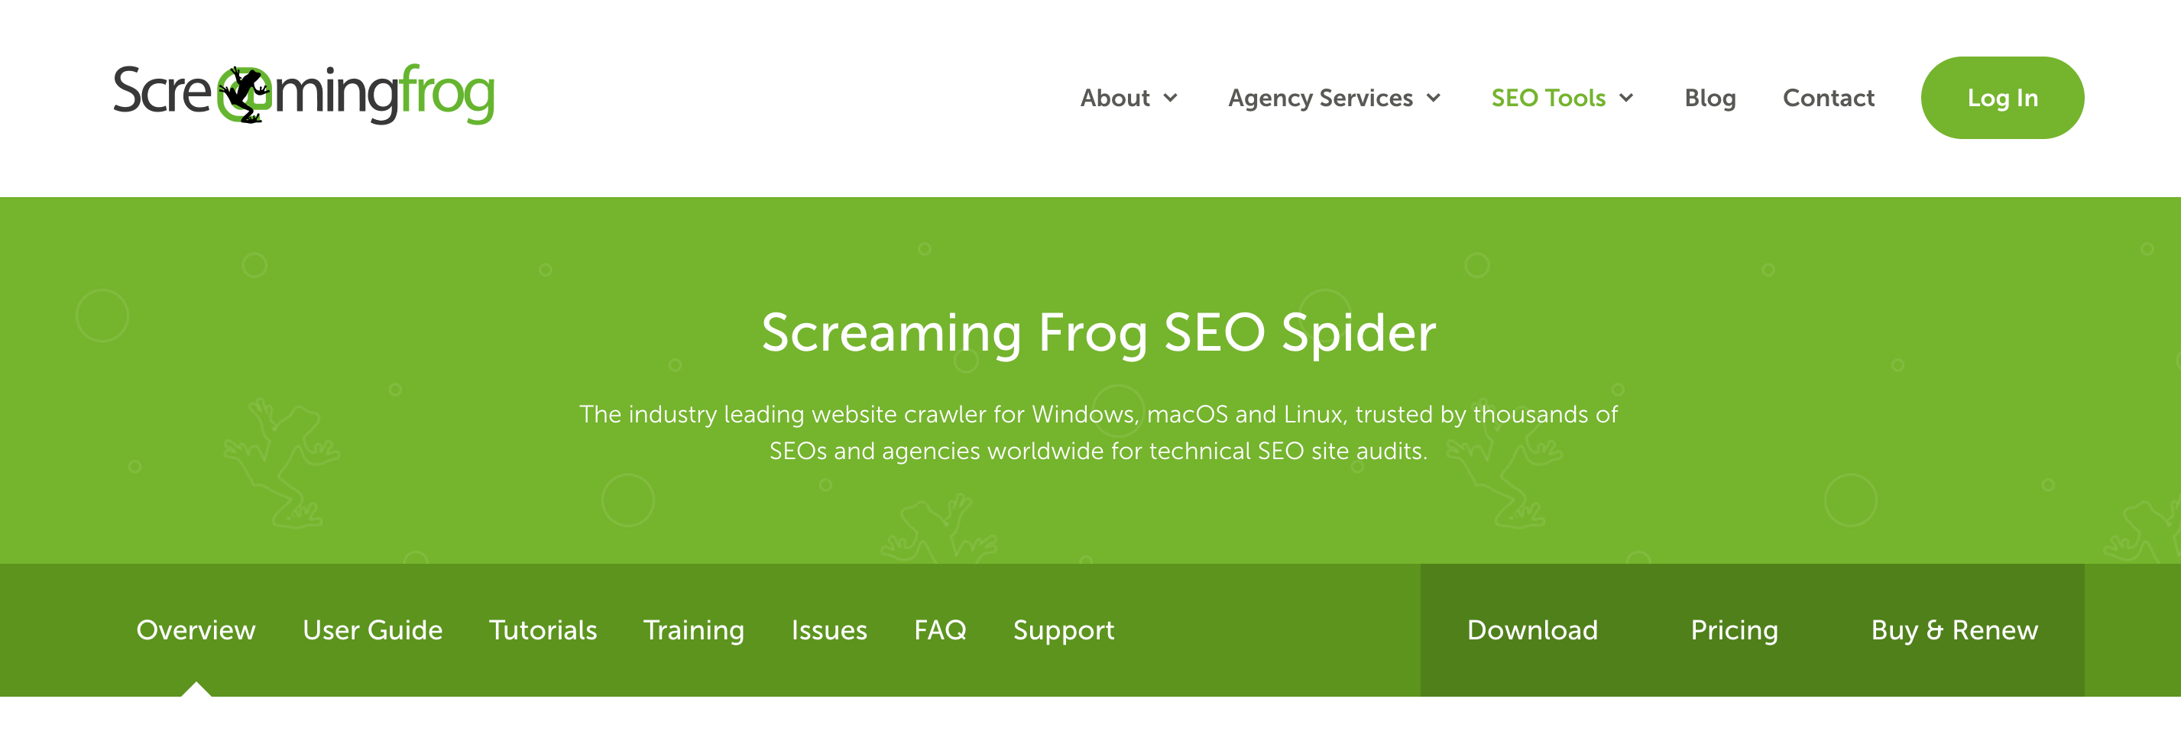Go to the Contact page
This screenshot has height=741, width=2181.
pyautogui.click(x=1828, y=97)
